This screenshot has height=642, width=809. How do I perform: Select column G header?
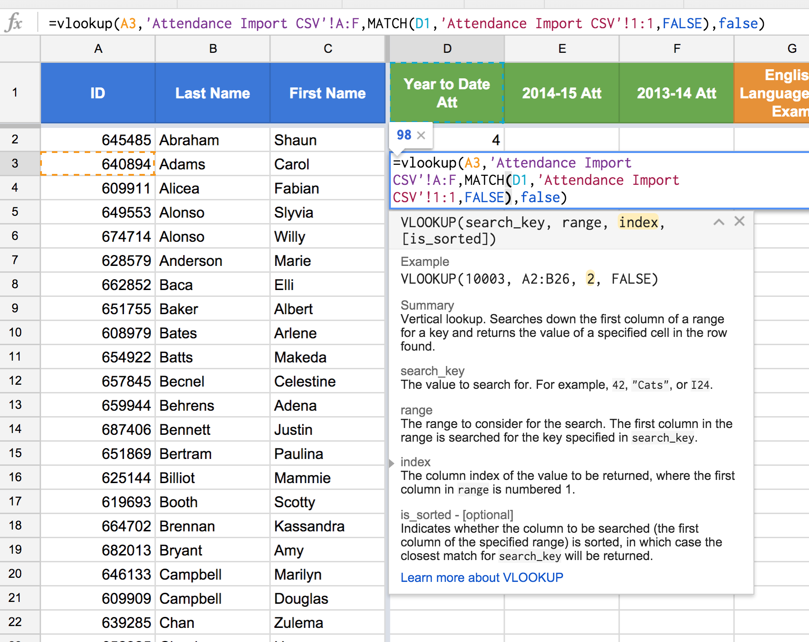pos(772,49)
